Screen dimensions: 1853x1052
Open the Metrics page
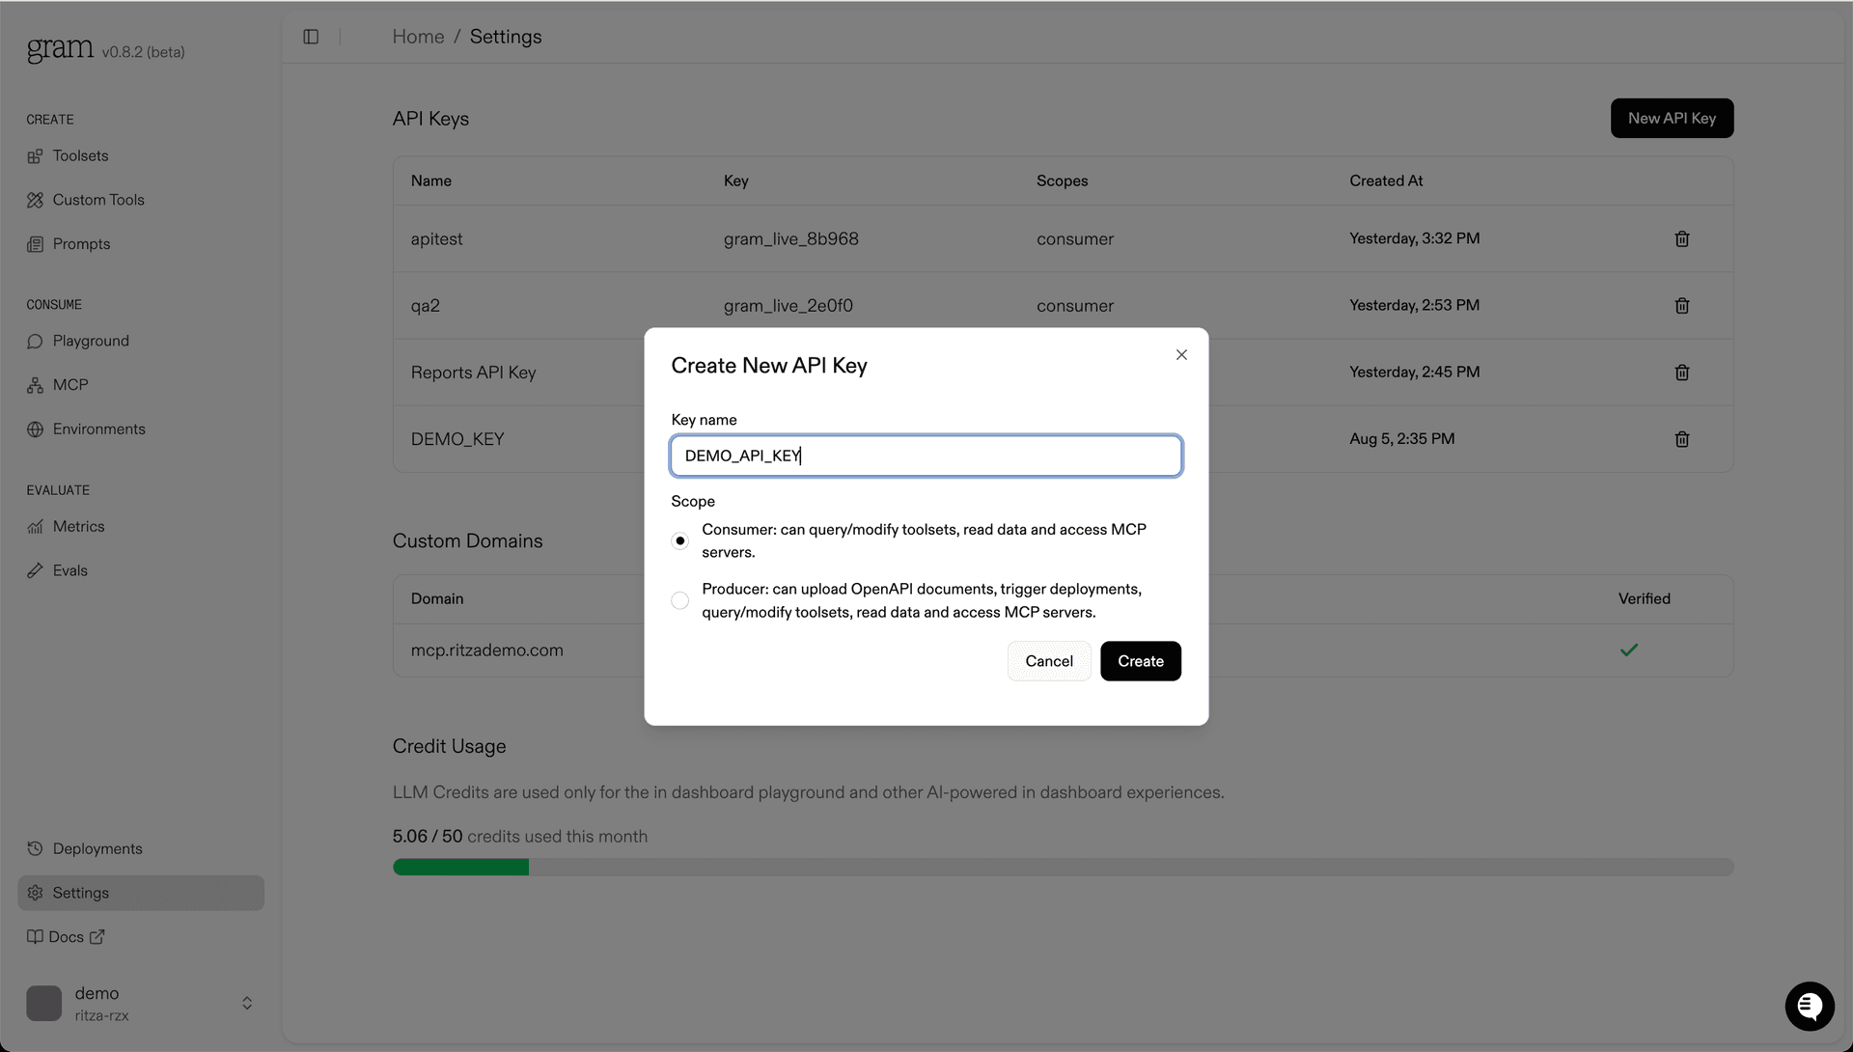point(78,526)
